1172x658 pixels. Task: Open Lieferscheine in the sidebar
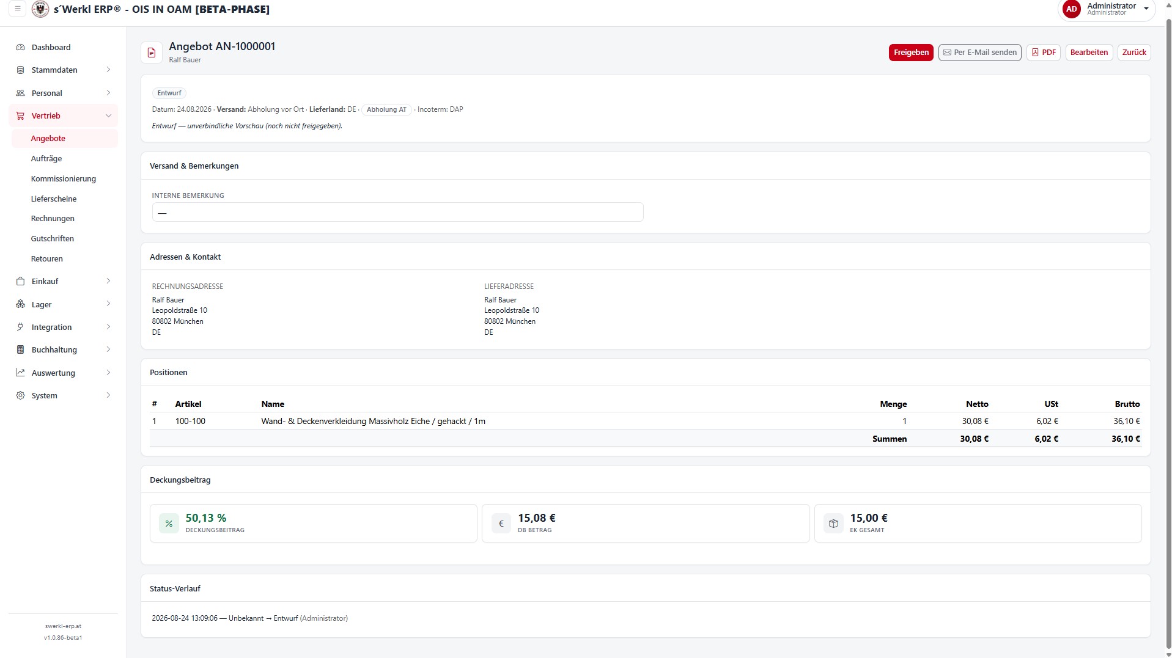click(x=54, y=199)
